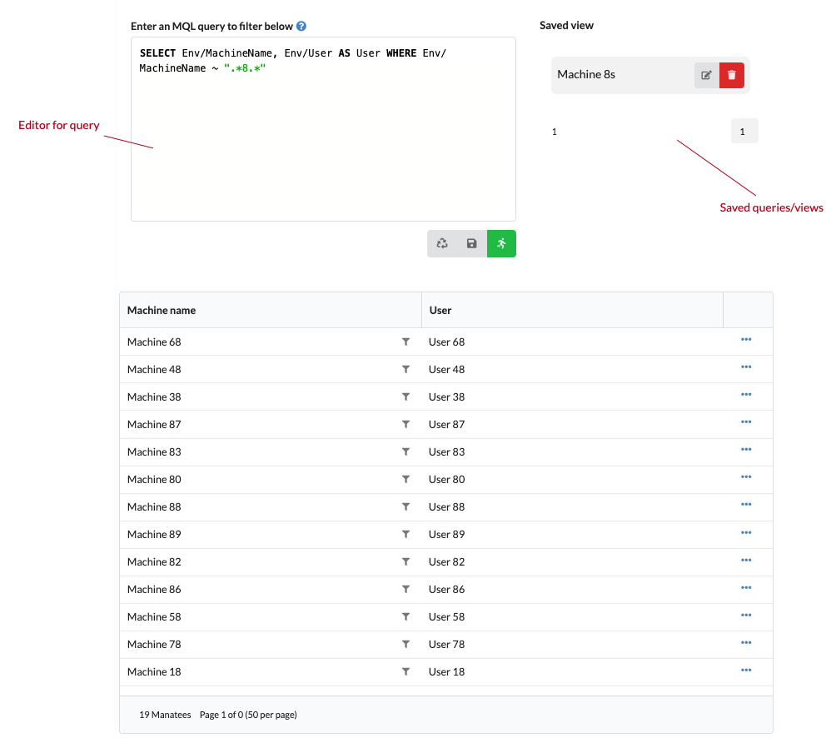Click the Saved view heading
Viewport: 831px width, 738px height.
pyautogui.click(x=566, y=26)
